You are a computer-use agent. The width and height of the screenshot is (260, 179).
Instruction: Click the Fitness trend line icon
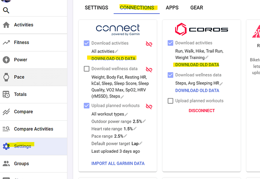point(6,42)
